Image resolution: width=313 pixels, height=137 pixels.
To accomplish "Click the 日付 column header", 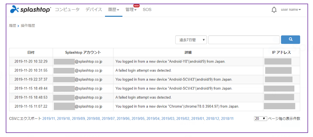I will click(31, 53).
